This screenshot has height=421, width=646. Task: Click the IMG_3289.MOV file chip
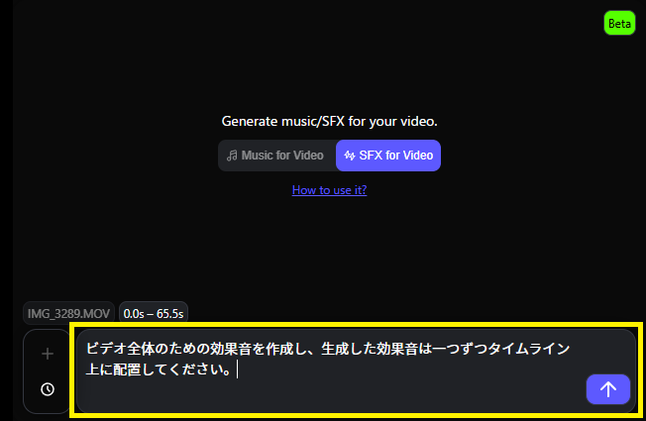point(67,313)
